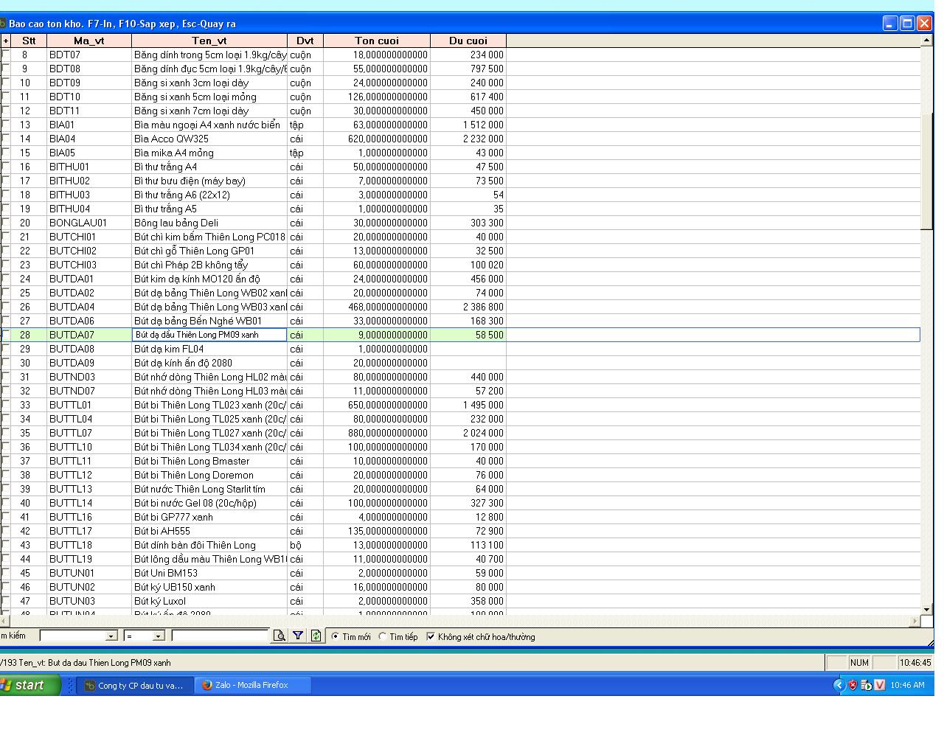Open the Windows Start menu
Image resolution: width=944 pixels, height=755 pixels.
coord(29,685)
